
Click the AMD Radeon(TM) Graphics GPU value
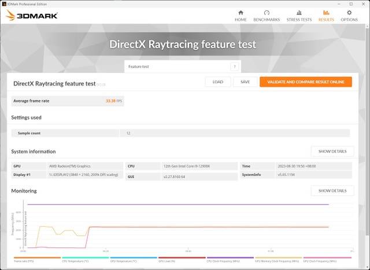[70, 166]
